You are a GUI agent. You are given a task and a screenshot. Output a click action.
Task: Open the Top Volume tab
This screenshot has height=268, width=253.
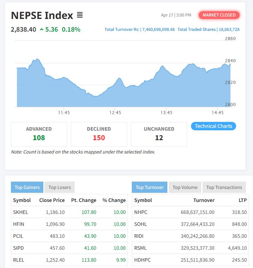point(185,187)
